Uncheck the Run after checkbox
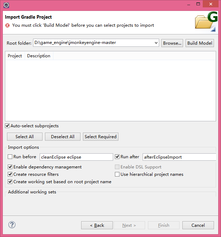This screenshot has width=221, height=237. [x=117, y=157]
